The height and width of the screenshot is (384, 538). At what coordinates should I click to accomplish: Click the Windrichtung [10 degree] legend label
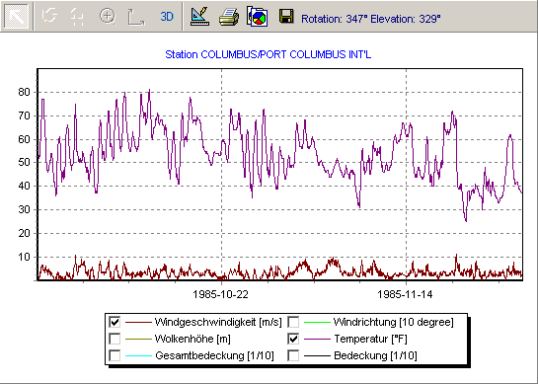[394, 322]
